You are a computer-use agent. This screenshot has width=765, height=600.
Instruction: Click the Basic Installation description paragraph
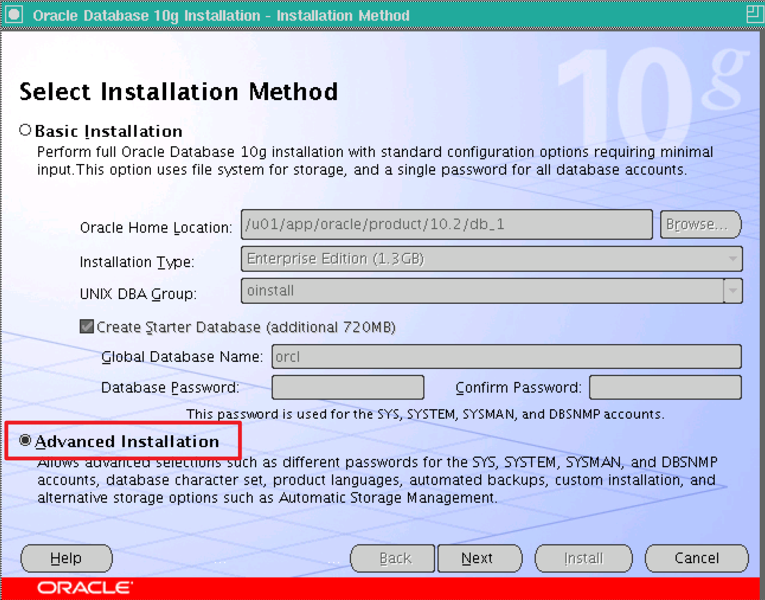375,161
